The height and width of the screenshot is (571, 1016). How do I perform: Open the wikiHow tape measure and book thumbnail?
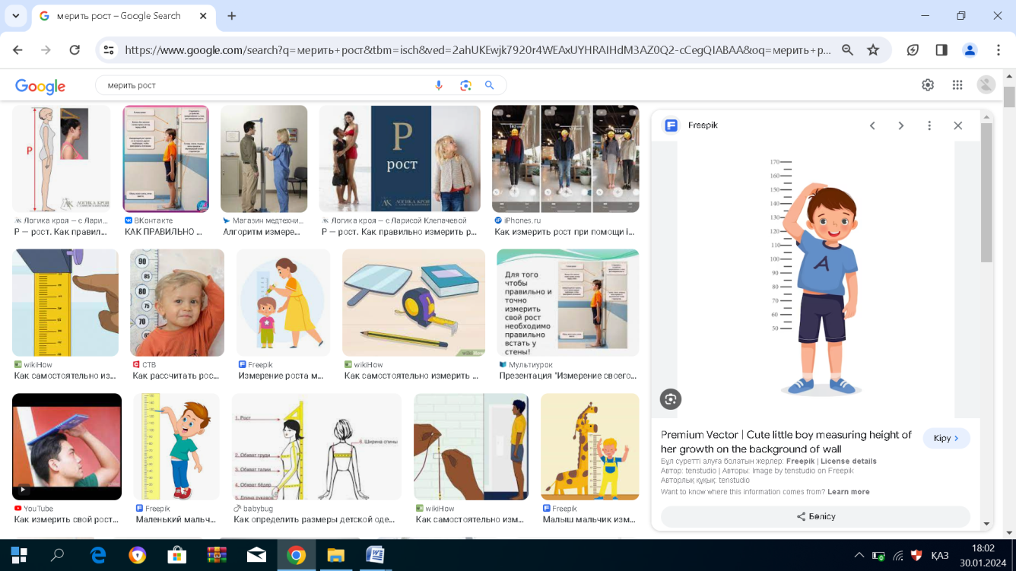point(414,303)
